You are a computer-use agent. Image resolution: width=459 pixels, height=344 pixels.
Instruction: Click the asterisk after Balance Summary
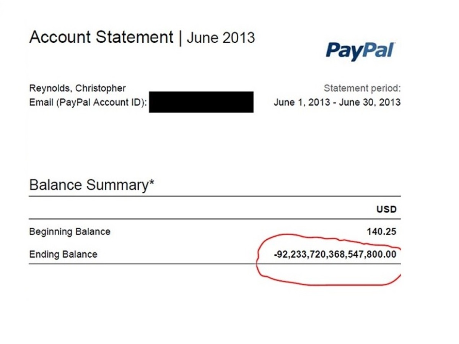151,182
